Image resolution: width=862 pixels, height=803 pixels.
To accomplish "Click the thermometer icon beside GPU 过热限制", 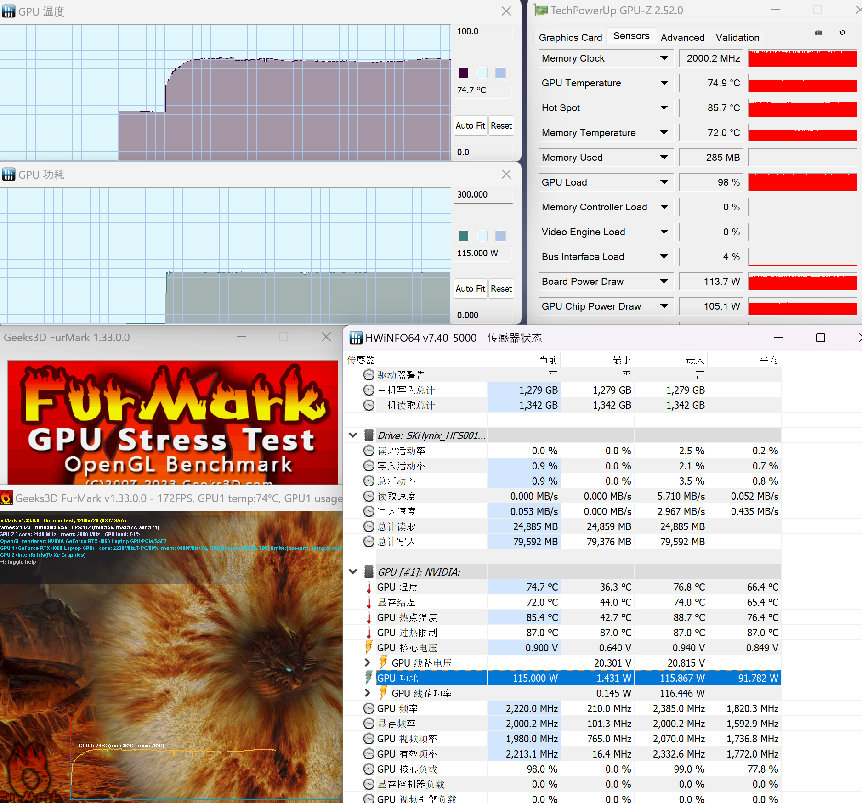I will pos(369,633).
